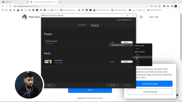The image size is (182, 102).
Task: Toggle the browser side panel icon
Action: pyautogui.click(x=172, y=6)
